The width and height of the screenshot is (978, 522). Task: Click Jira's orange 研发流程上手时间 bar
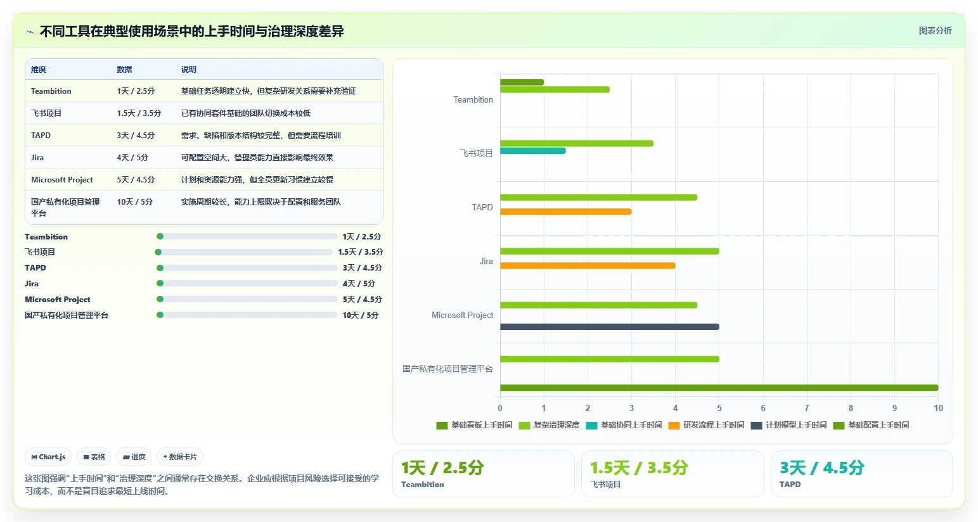[588, 265]
